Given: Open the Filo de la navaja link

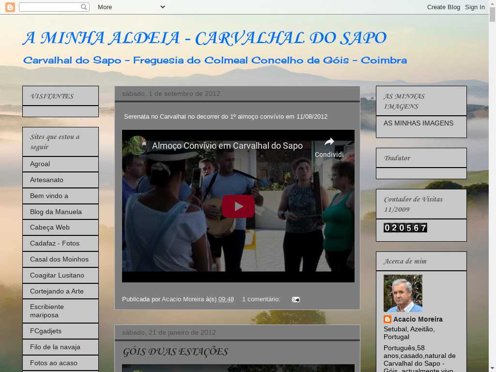Looking at the screenshot, I should tap(55, 347).
